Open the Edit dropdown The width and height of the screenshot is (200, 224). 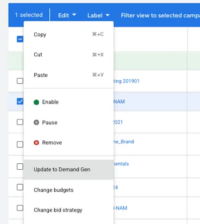pyautogui.click(x=67, y=15)
